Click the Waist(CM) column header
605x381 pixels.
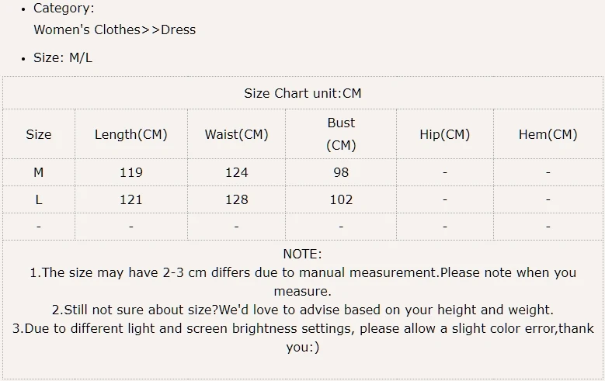coord(237,134)
